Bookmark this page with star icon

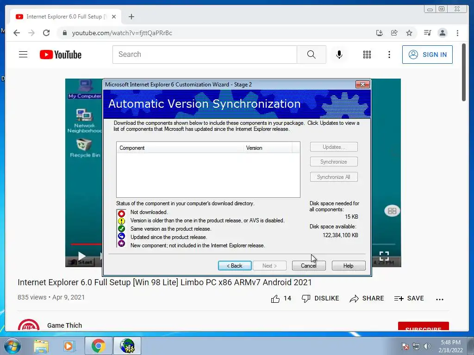coord(409,33)
